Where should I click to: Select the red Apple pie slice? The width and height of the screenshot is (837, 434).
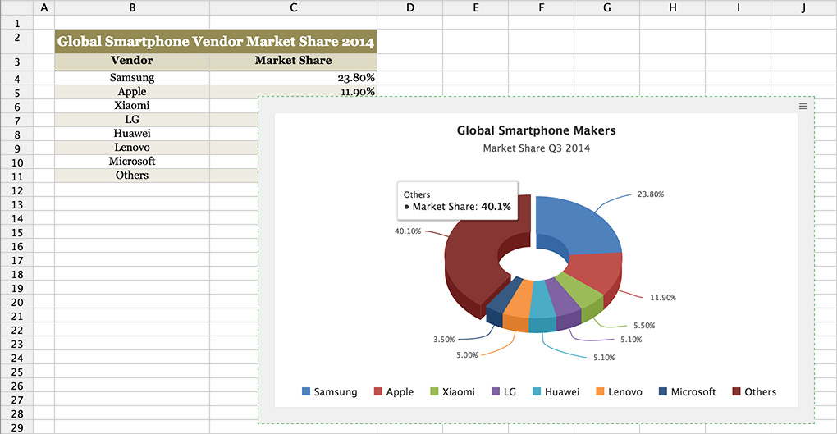[595, 273]
